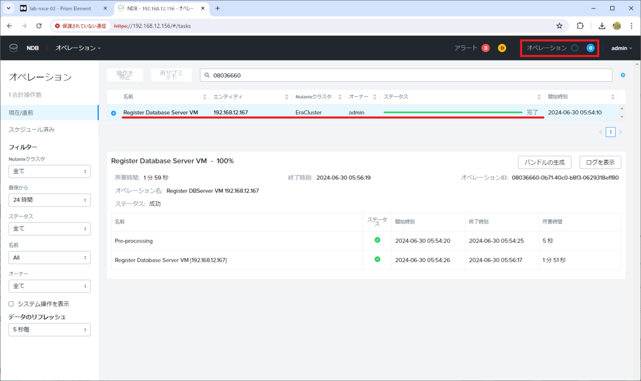
Task: Bookmark this page with star icon
Action: point(559,25)
